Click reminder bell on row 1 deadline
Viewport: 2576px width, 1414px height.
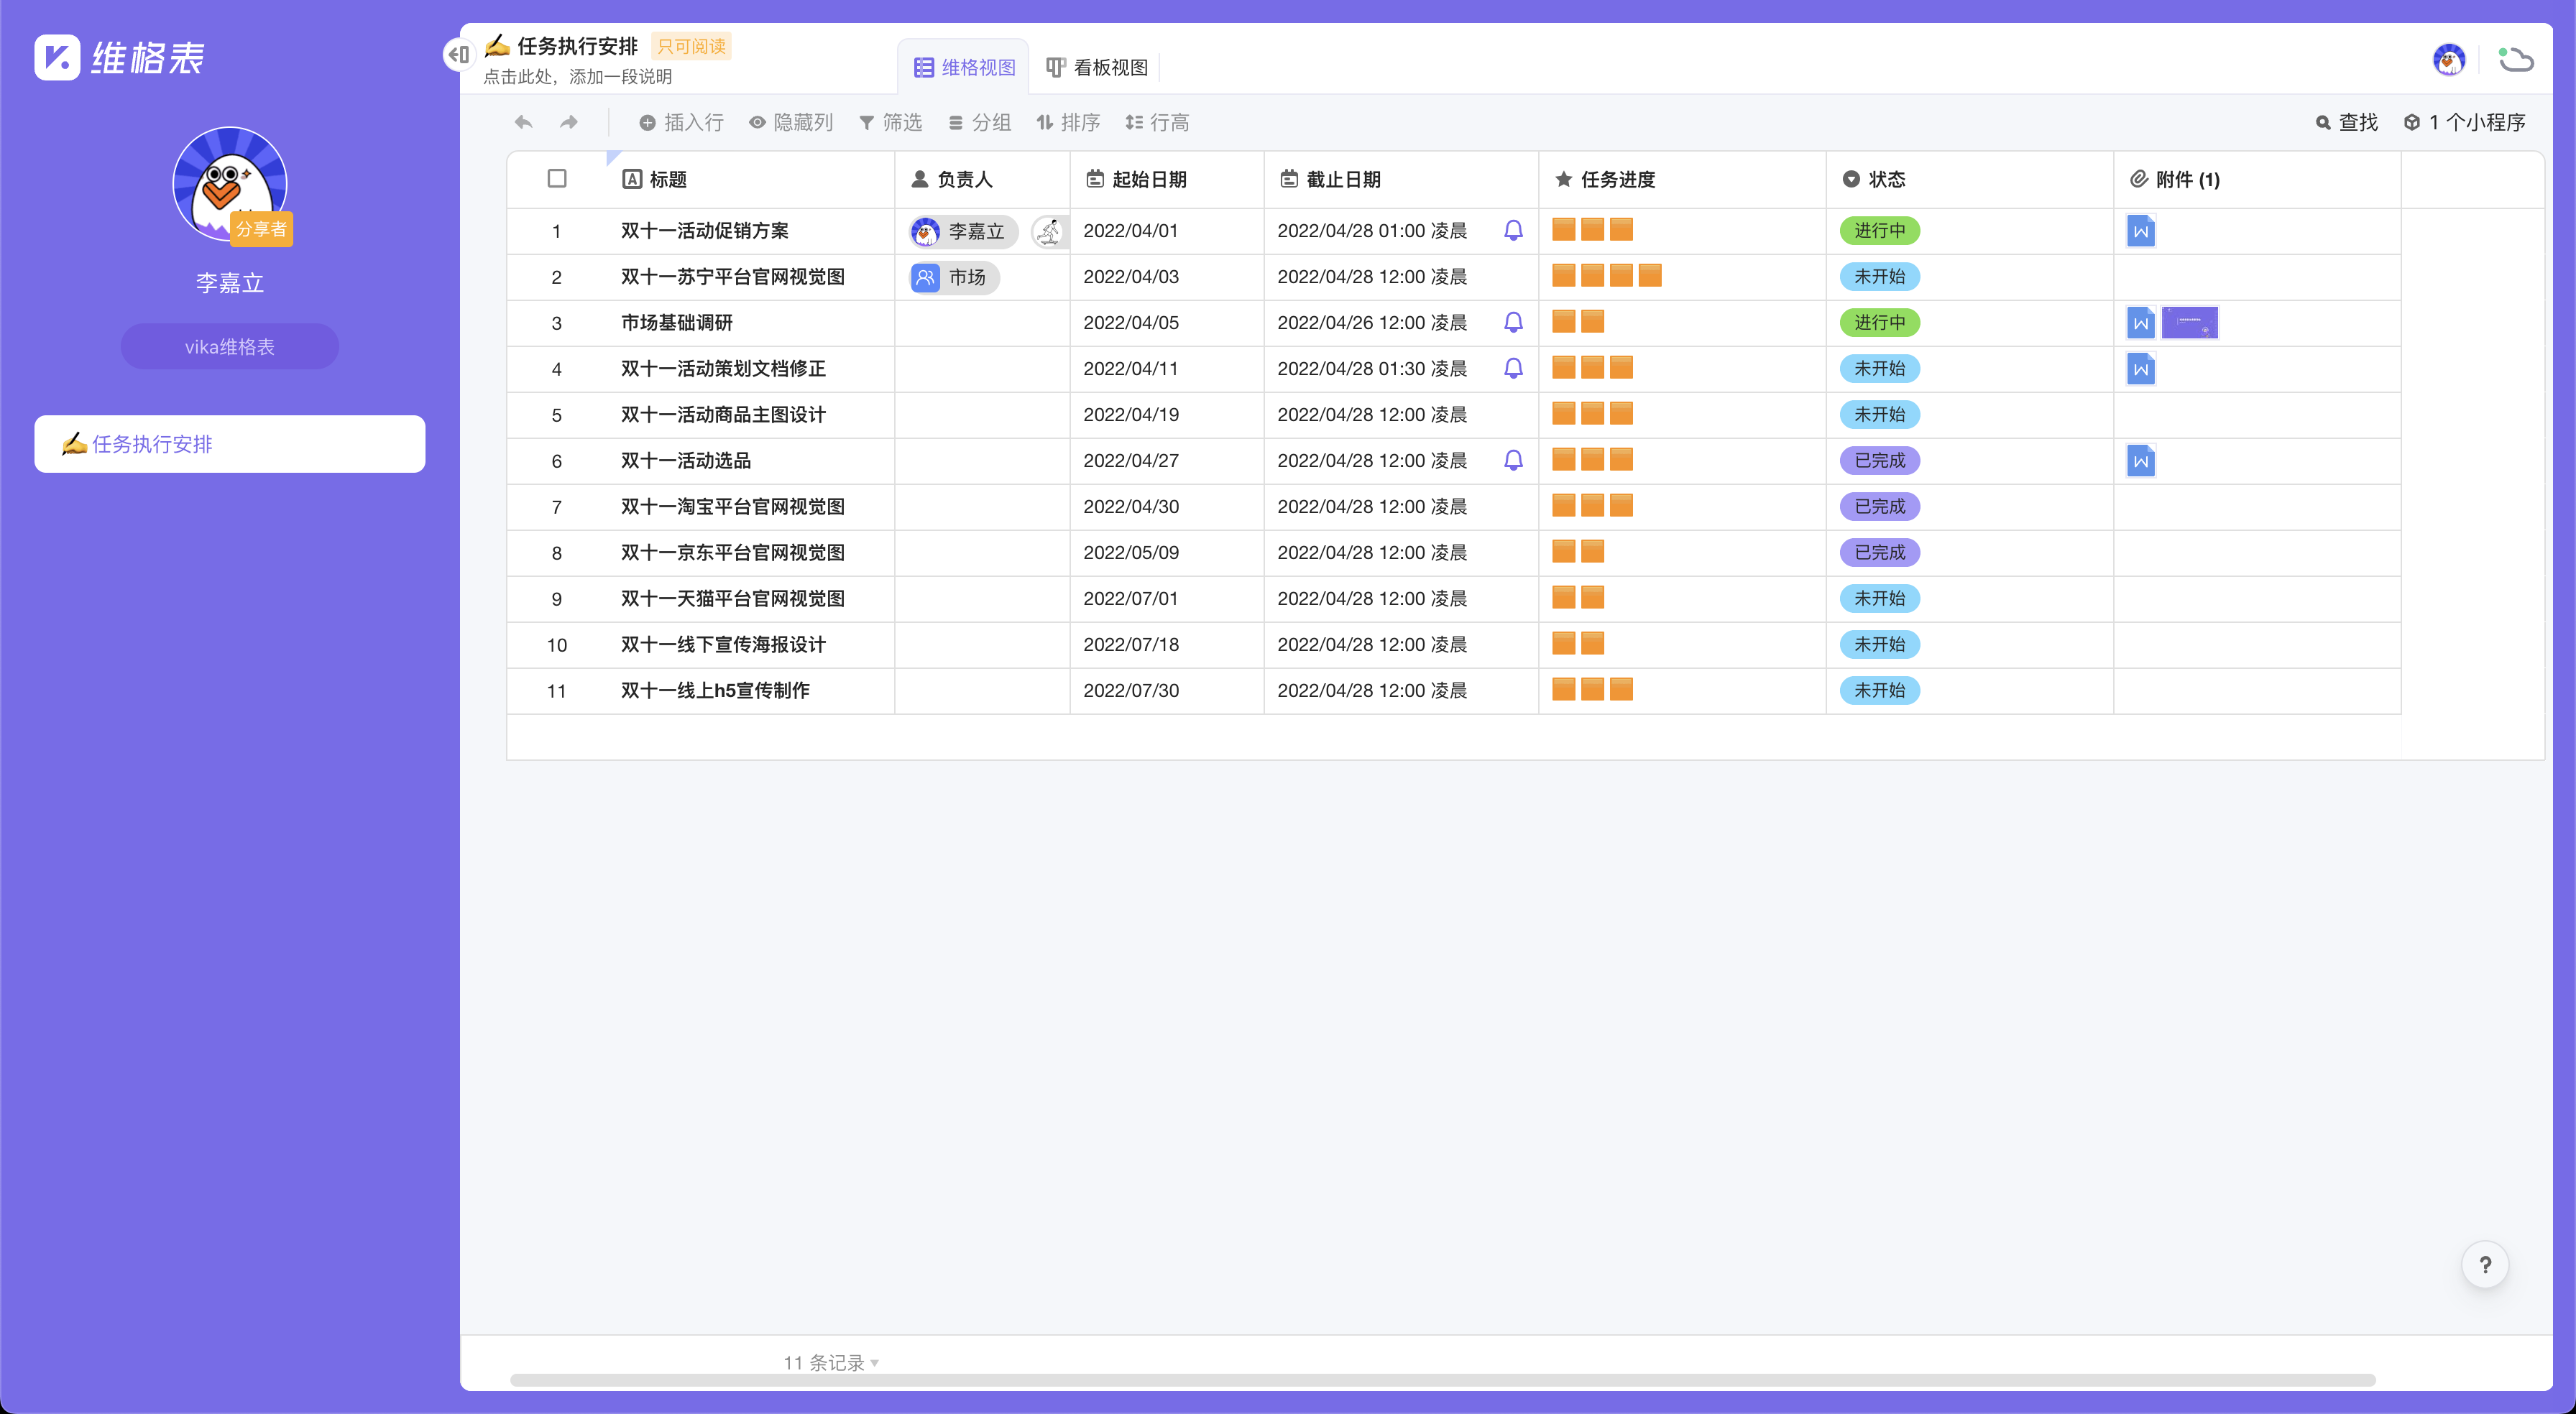pos(1513,230)
